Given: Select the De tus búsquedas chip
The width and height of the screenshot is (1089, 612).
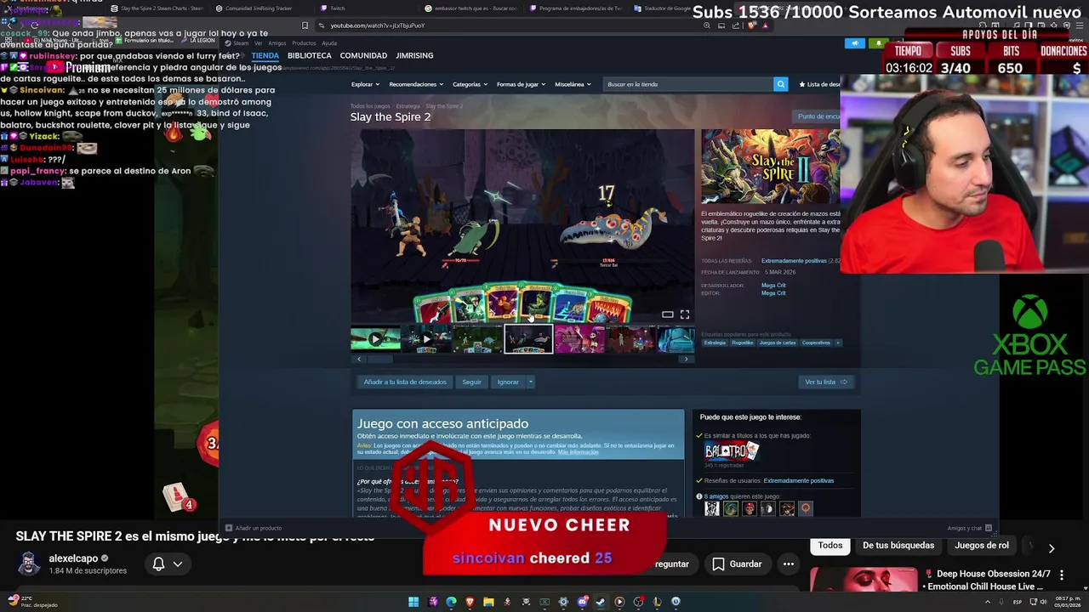Looking at the screenshot, I should (x=898, y=546).
